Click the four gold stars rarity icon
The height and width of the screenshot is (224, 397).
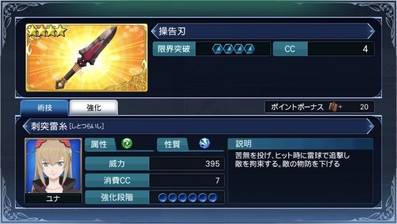tap(47, 31)
